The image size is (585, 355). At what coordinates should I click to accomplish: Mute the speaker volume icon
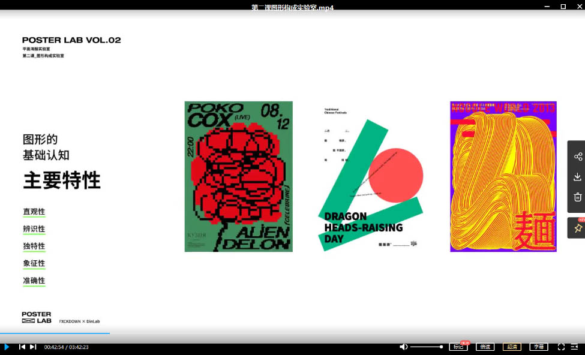pyautogui.click(x=403, y=347)
